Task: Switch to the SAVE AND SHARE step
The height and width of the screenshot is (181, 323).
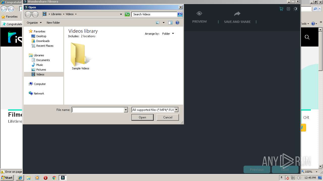Action: point(237,17)
